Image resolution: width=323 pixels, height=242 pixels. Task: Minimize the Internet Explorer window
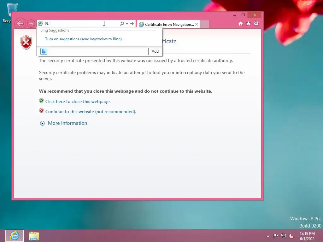coord(235,15)
